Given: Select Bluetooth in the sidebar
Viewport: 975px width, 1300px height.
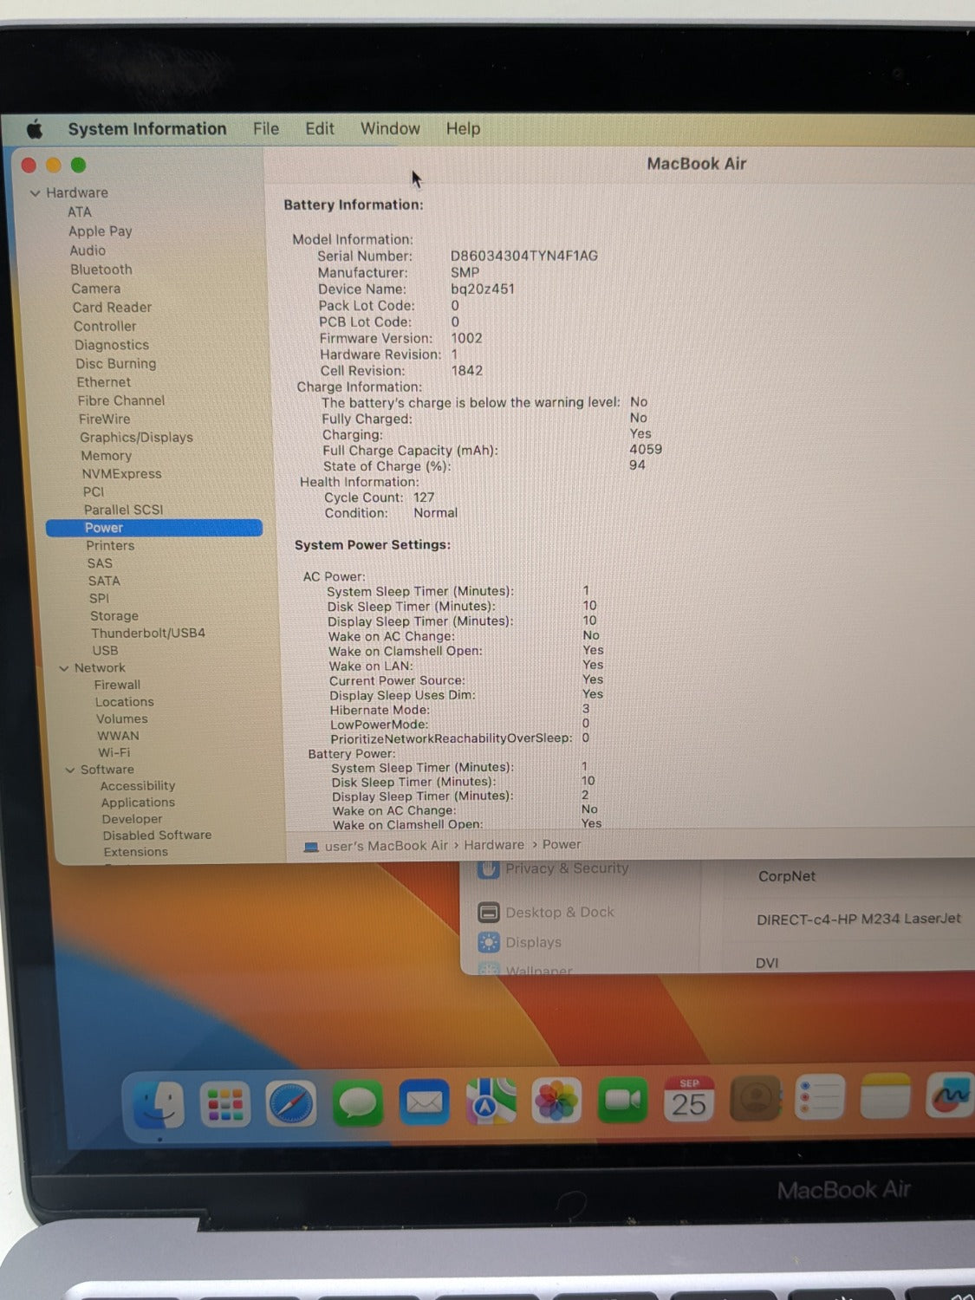Looking at the screenshot, I should pyautogui.click(x=101, y=270).
